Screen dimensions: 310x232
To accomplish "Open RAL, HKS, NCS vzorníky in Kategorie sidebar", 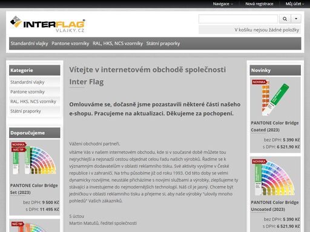I will (x=35, y=101).
